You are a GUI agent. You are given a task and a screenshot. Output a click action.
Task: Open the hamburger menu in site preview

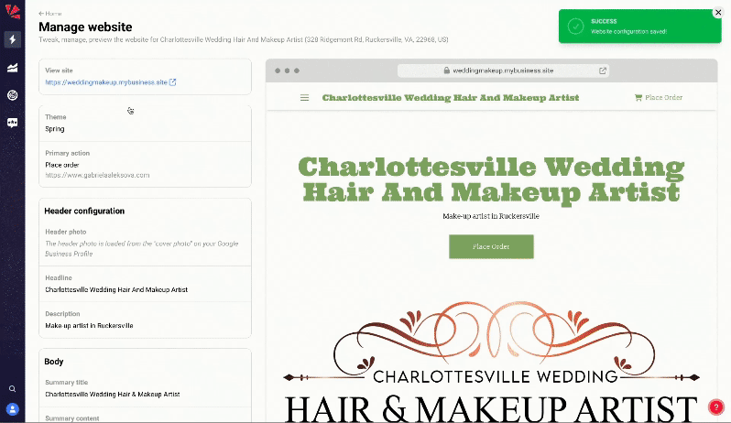[304, 98]
